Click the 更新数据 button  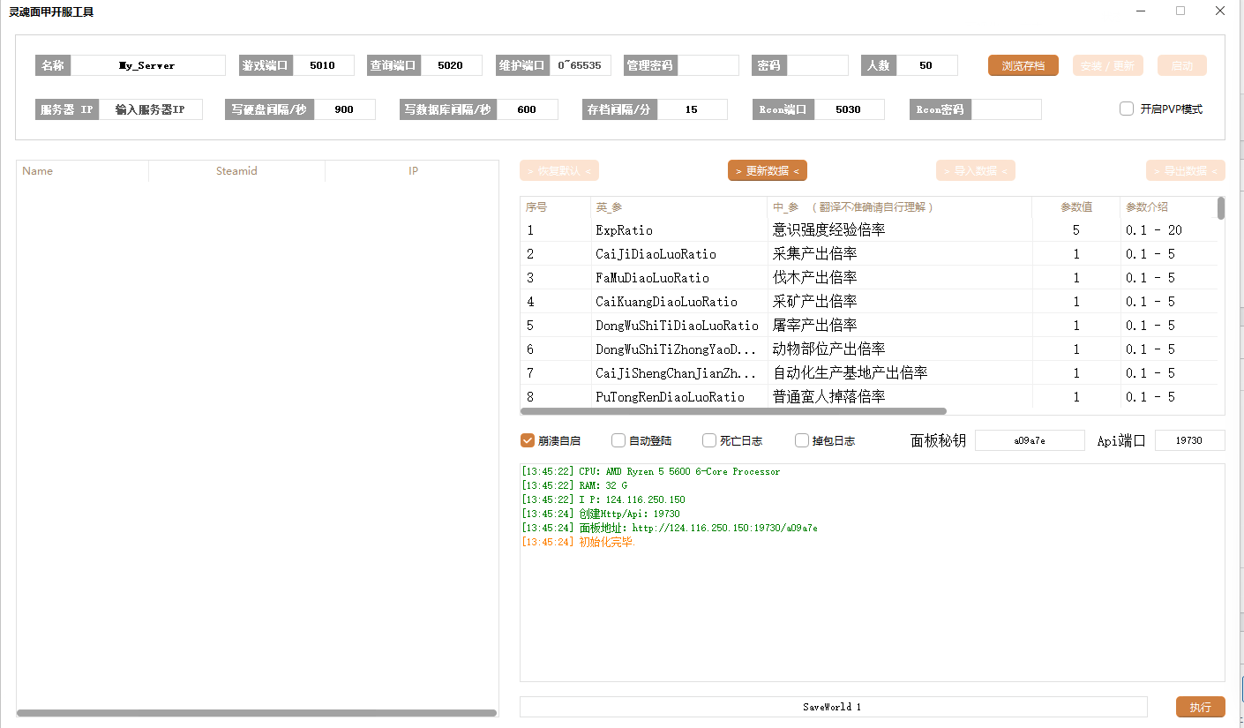(x=767, y=170)
